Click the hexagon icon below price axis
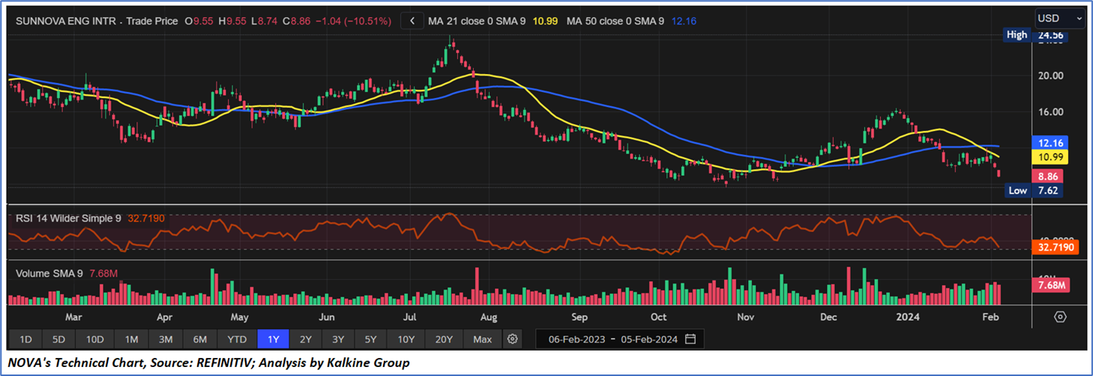 (1060, 317)
